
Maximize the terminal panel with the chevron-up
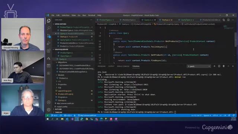(x=228, y=66)
